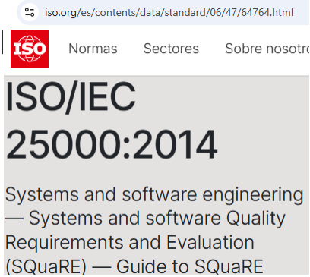Select the URL text in the address bar
The height and width of the screenshot is (277, 310).
click(169, 12)
